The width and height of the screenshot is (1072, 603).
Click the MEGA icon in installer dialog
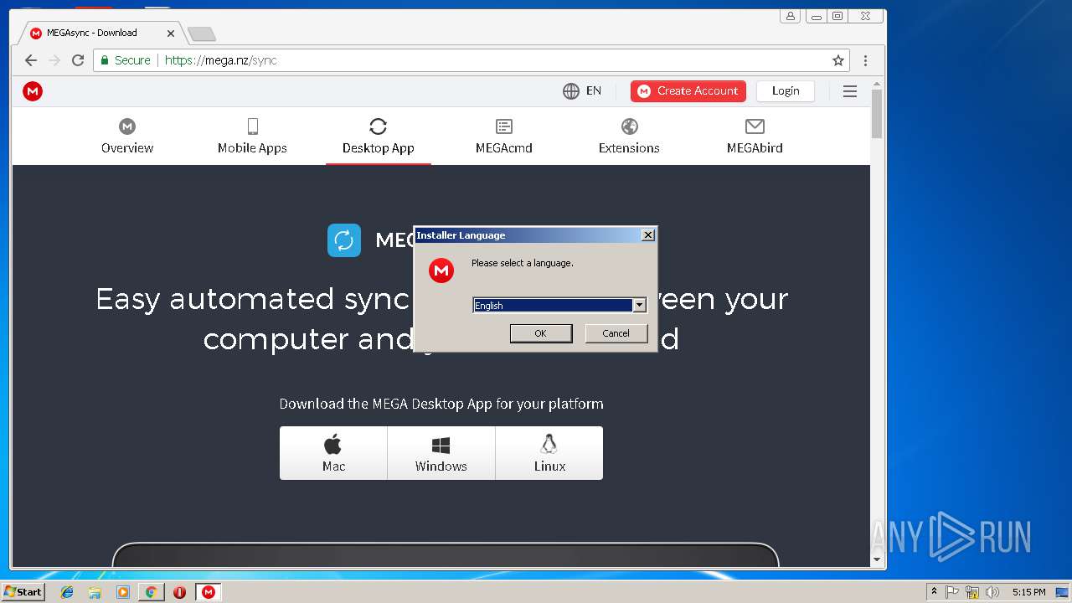coord(441,271)
